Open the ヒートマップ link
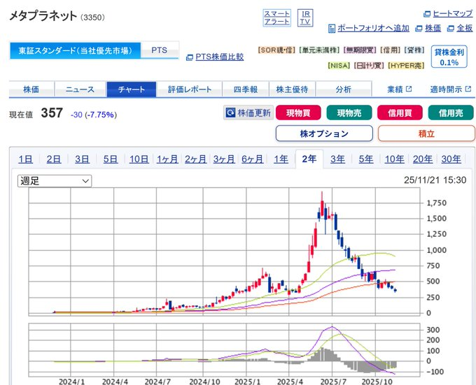 pos(452,14)
